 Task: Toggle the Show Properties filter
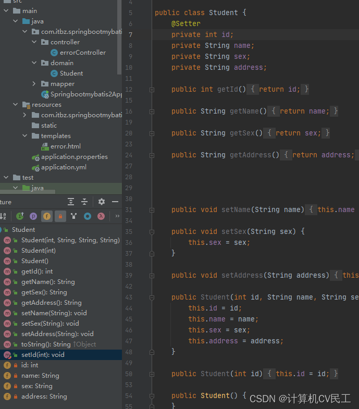point(33,216)
